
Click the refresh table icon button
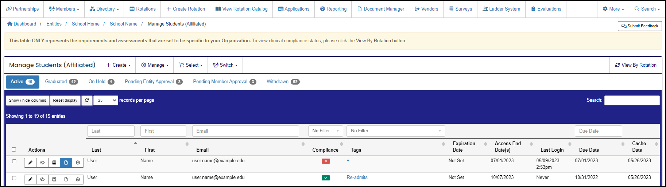coord(87,100)
